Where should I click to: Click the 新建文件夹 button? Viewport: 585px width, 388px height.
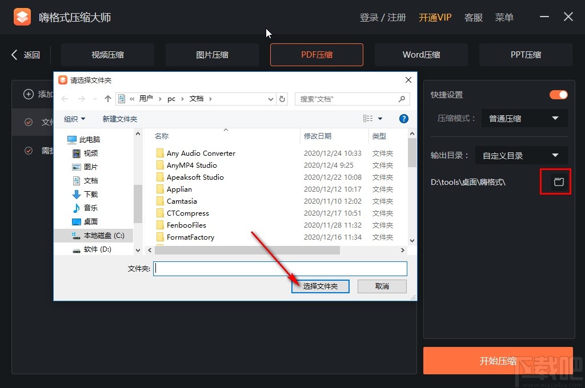coord(120,119)
